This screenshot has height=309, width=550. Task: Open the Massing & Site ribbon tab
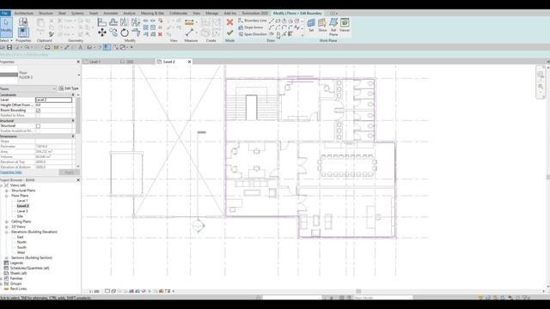pyautogui.click(x=152, y=13)
